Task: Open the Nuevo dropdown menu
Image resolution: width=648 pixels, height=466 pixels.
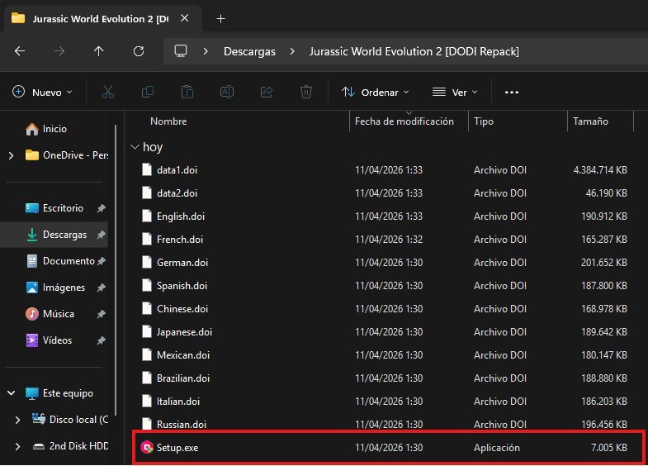Action: [x=42, y=92]
